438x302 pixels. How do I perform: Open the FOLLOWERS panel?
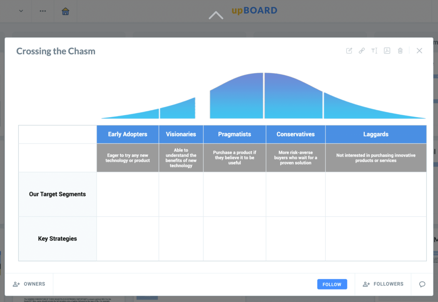383,284
